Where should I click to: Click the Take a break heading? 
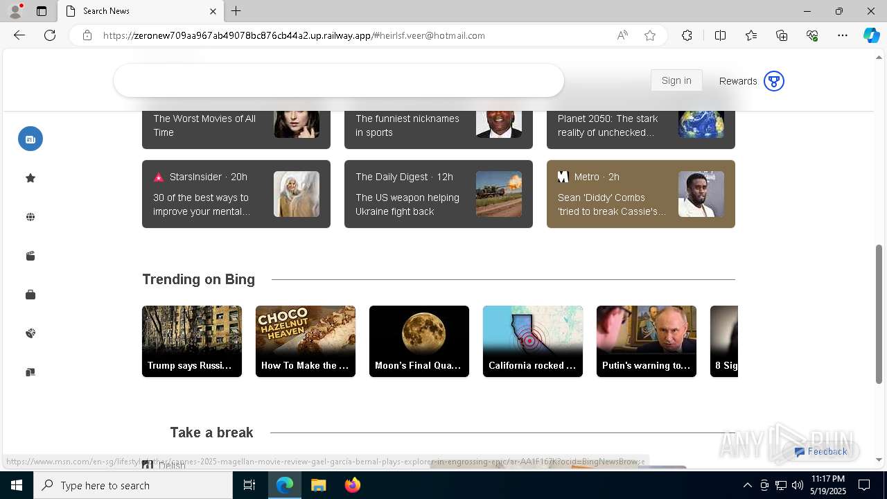211,432
